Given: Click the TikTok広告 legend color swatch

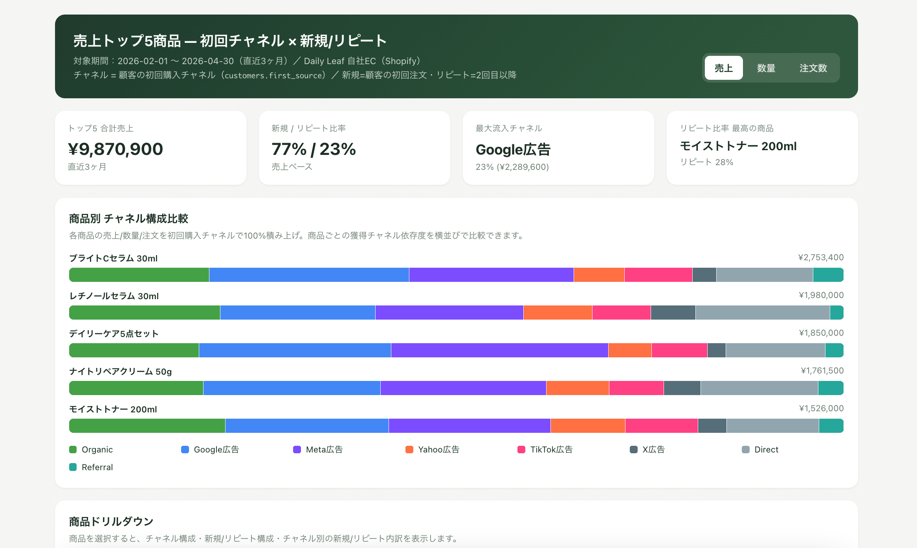Looking at the screenshot, I should (521, 449).
